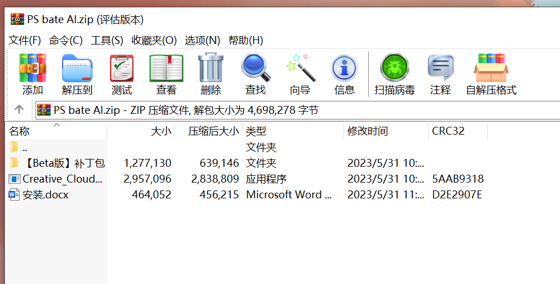Click the 应用程序 type cell
The height and width of the screenshot is (284, 560).
tap(266, 179)
